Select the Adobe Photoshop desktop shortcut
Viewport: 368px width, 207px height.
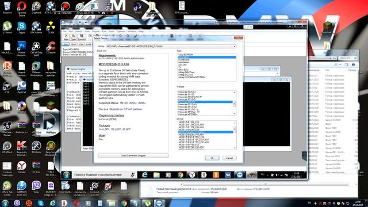coord(22,49)
